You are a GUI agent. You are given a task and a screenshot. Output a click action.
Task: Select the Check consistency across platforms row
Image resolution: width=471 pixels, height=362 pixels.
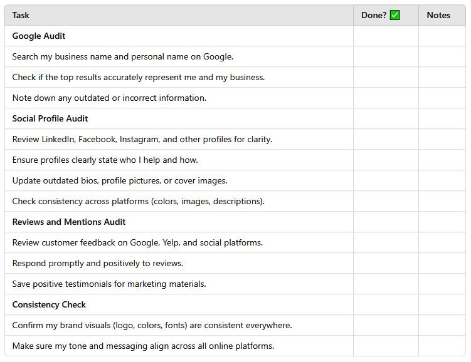coord(179,201)
